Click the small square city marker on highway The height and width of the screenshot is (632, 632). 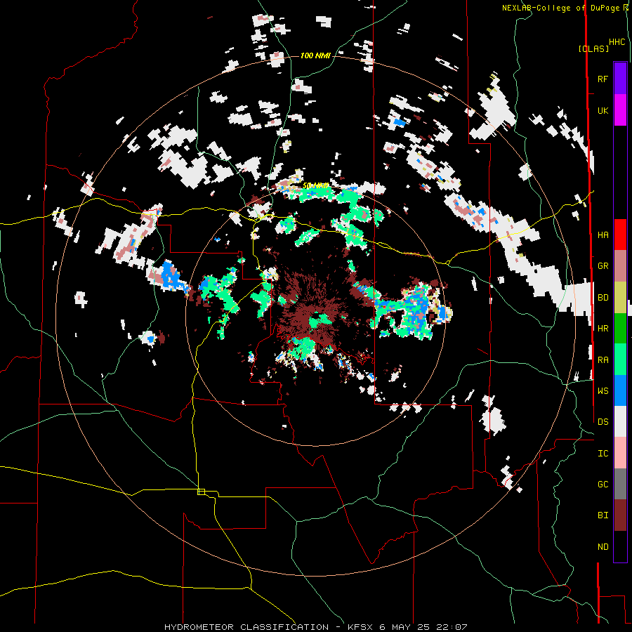[201, 492]
